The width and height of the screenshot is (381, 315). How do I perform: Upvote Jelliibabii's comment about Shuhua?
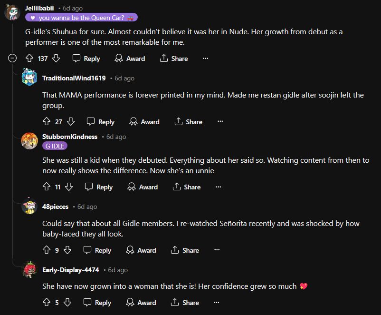pyautogui.click(x=29, y=59)
